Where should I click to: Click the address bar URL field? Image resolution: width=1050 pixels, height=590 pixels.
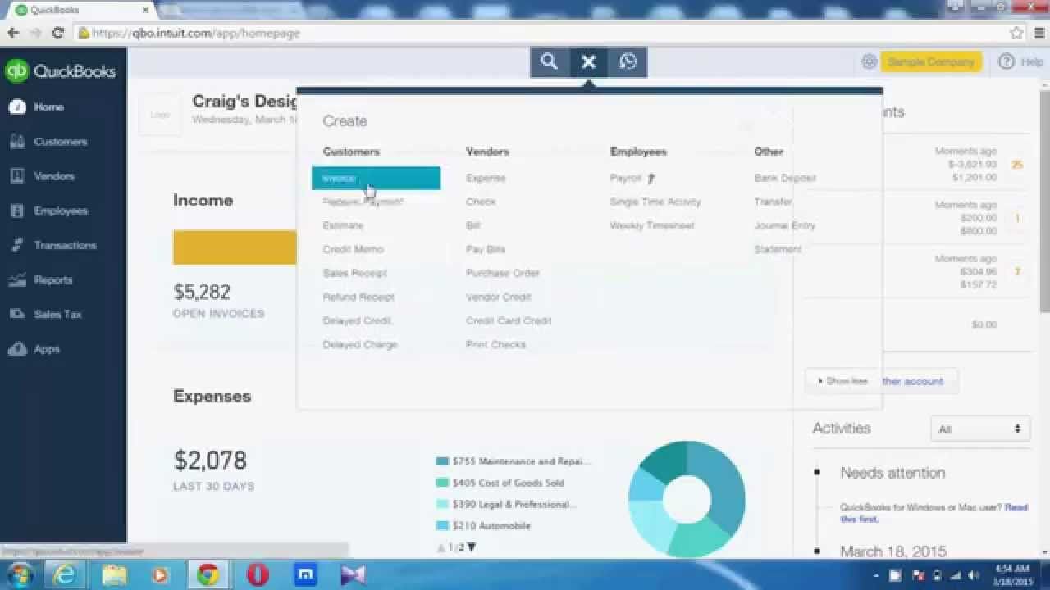click(x=541, y=33)
